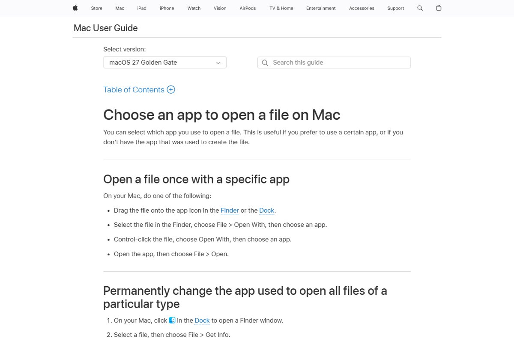Follow the Finder link in drag instruction
Image resolution: width=514 pixels, height=338 pixels.
pyautogui.click(x=230, y=211)
